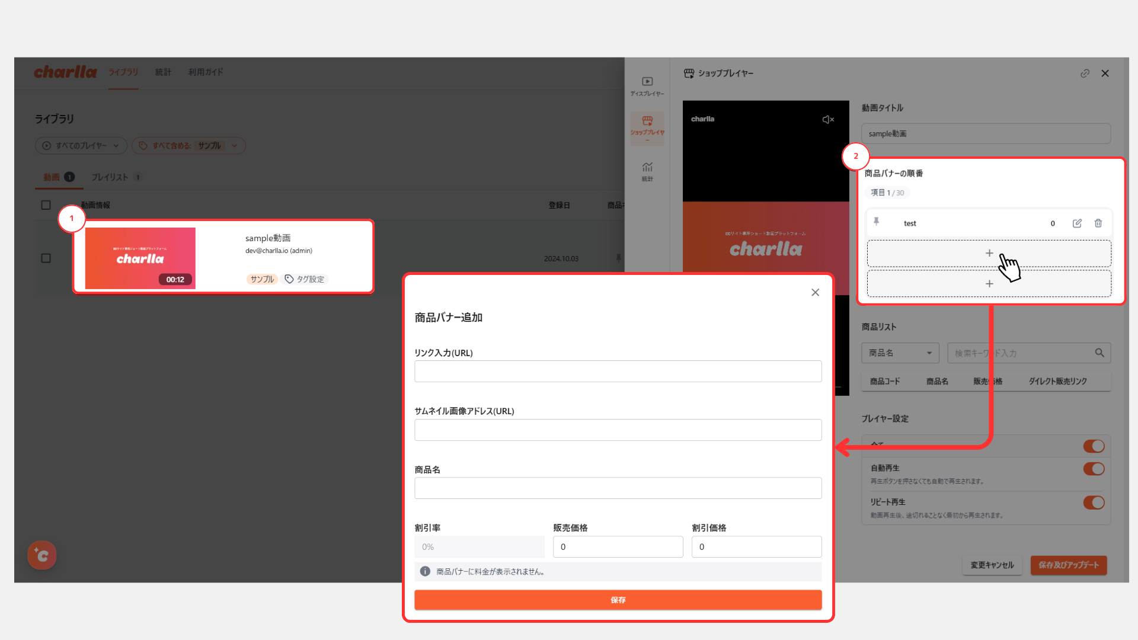Click the pin icon on test banner
Viewport: 1138px width, 640px height.
pyautogui.click(x=876, y=222)
